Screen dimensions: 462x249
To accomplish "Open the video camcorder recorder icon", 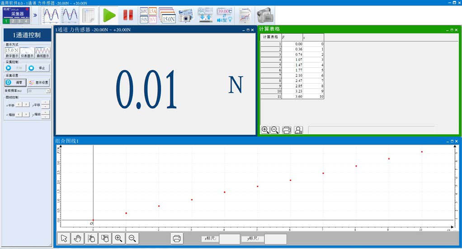I will click(265, 15).
